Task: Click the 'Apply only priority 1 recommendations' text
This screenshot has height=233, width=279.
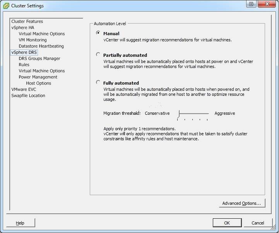Action: pyautogui.click(x=139, y=129)
